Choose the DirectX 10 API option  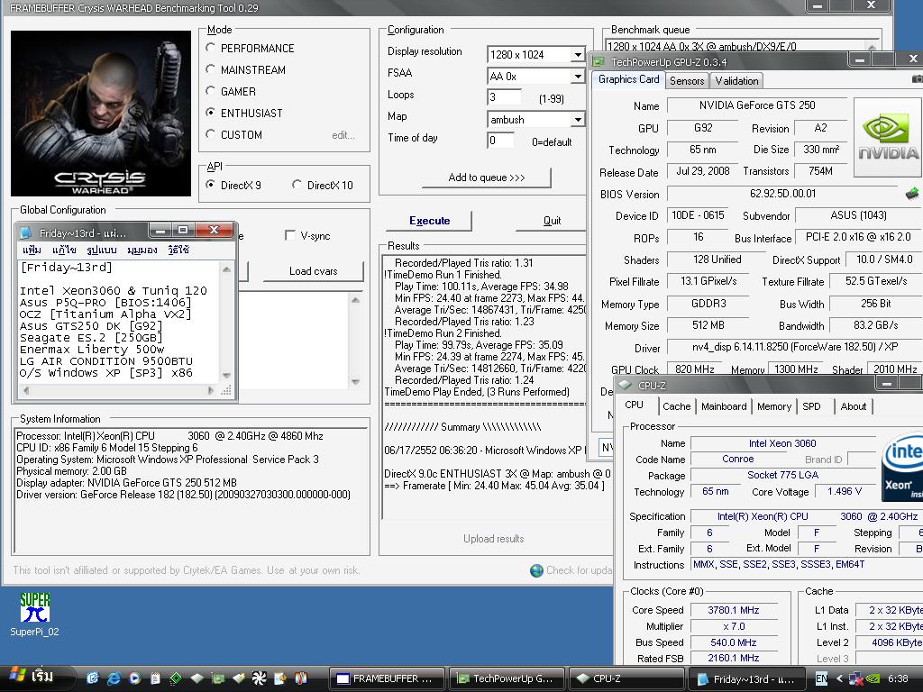point(297,185)
